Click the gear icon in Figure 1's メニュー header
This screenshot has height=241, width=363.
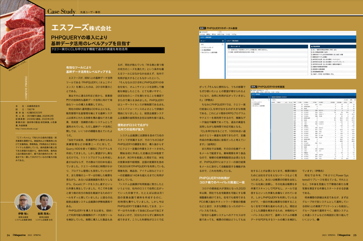(223, 41)
